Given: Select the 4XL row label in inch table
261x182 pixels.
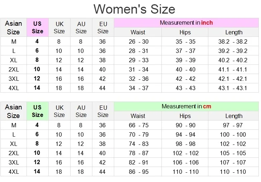Looking at the screenshot, I should [14, 88].
